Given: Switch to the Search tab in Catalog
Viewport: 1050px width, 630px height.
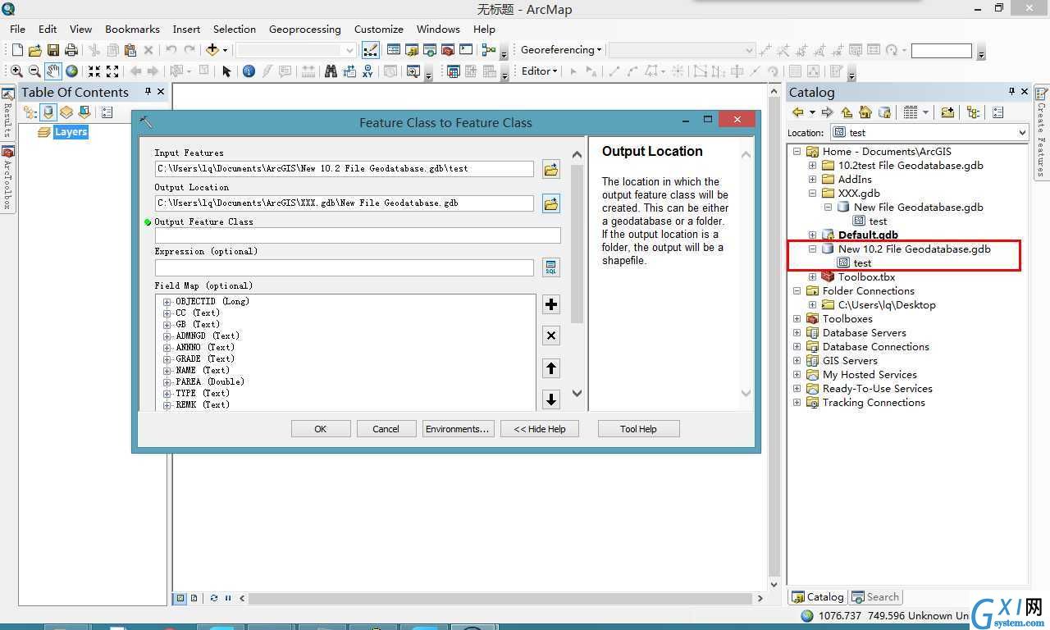Looking at the screenshot, I should click(876, 597).
